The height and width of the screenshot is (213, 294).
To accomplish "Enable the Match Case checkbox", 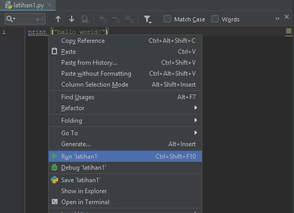I will click(167, 19).
